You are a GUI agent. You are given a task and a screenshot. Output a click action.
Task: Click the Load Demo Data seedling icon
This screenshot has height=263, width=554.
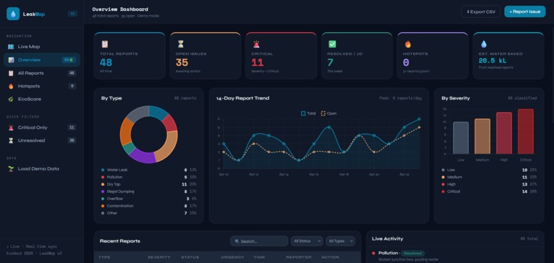click(x=11, y=169)
